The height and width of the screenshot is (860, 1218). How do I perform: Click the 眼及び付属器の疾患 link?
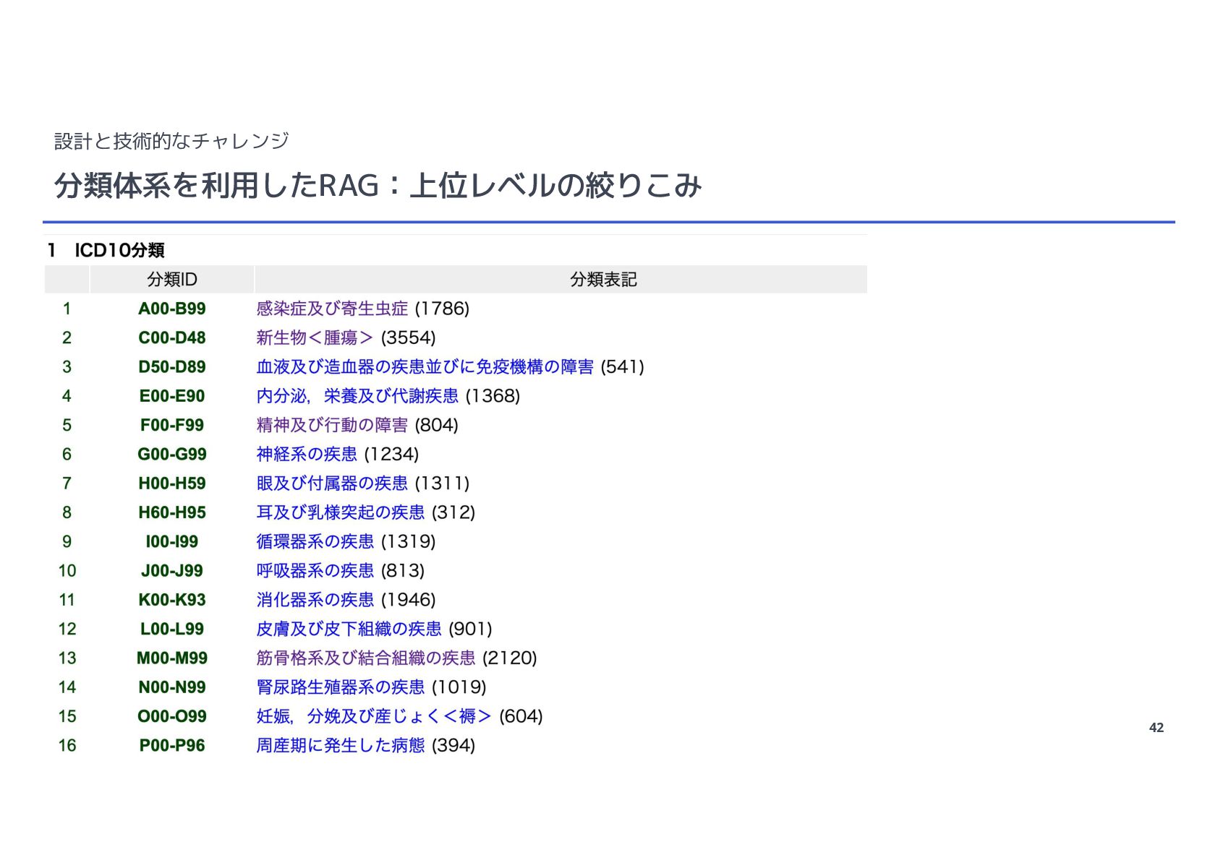click(x=332, y=483)
